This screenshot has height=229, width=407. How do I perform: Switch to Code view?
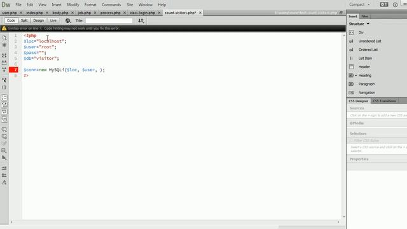click(x=11, y=20)
